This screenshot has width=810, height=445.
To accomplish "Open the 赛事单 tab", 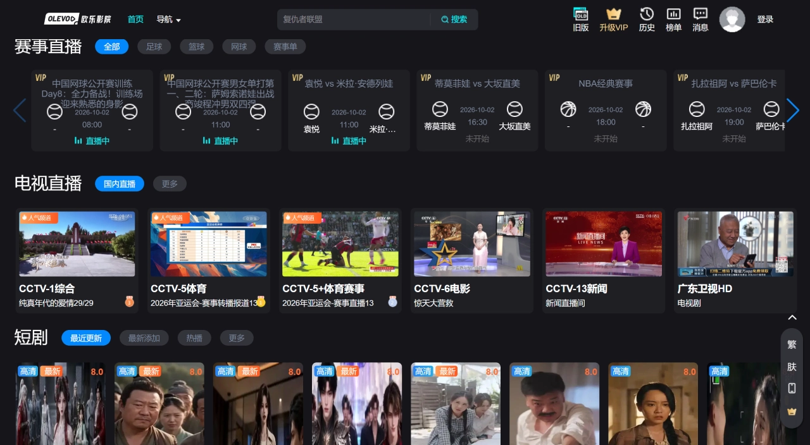I will (x=285, y=47).
